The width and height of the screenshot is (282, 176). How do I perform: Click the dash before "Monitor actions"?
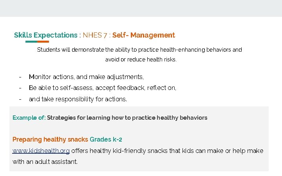(20, 77)
